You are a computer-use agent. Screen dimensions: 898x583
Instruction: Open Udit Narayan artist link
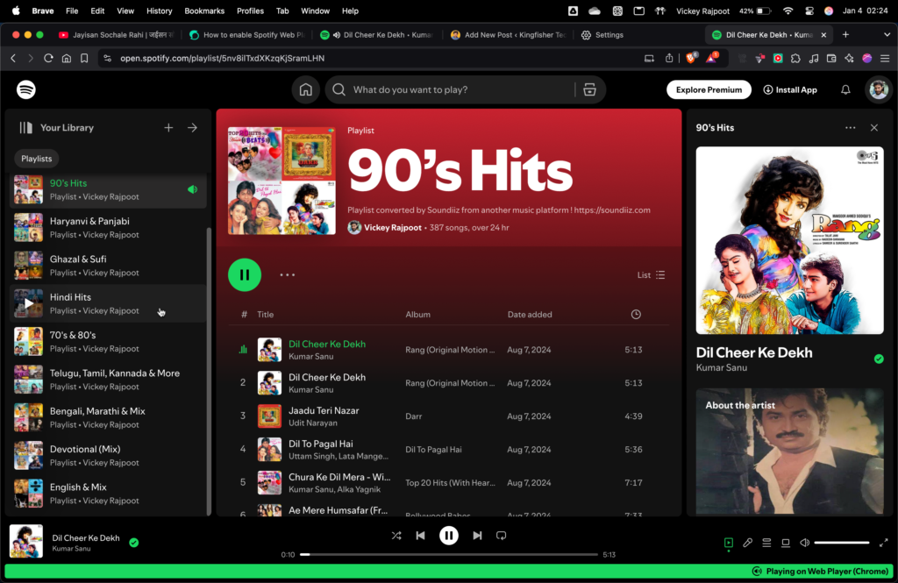(x=313, y=423)
